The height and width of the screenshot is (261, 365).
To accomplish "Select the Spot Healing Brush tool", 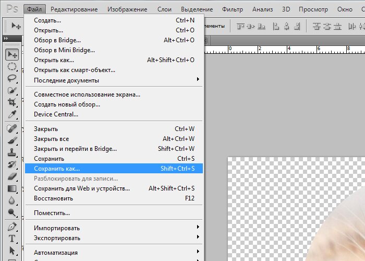I will point(12,128).
